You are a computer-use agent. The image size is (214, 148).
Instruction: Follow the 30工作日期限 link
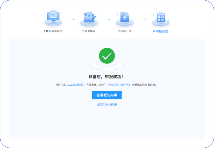point(75,85)
